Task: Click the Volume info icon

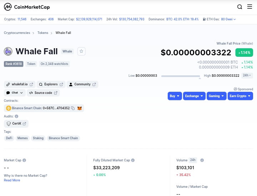Action: click(202, 160)
